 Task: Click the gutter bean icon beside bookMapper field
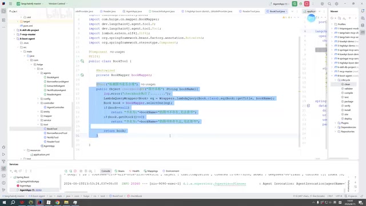coord(82,75)
